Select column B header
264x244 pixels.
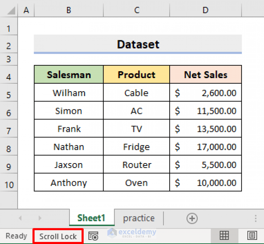[69, 10]
